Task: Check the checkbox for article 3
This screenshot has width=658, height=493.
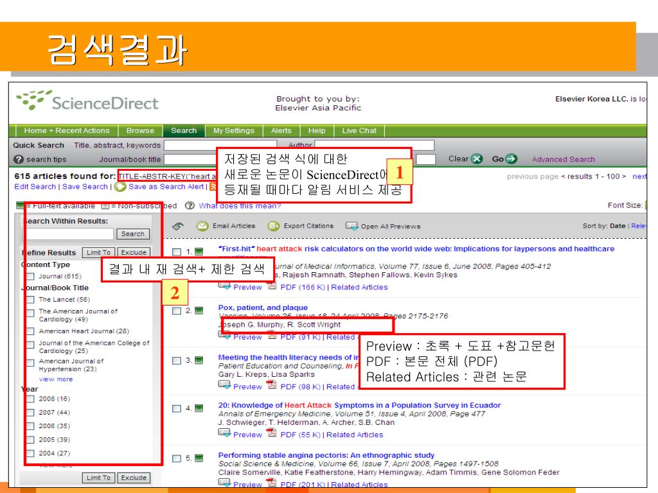Action: pyautogui.click(x=177, y=361)
